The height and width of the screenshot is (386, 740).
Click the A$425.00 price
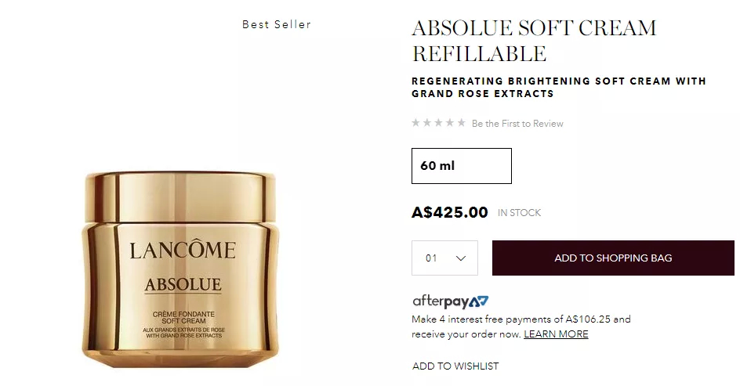pos(450,212)
